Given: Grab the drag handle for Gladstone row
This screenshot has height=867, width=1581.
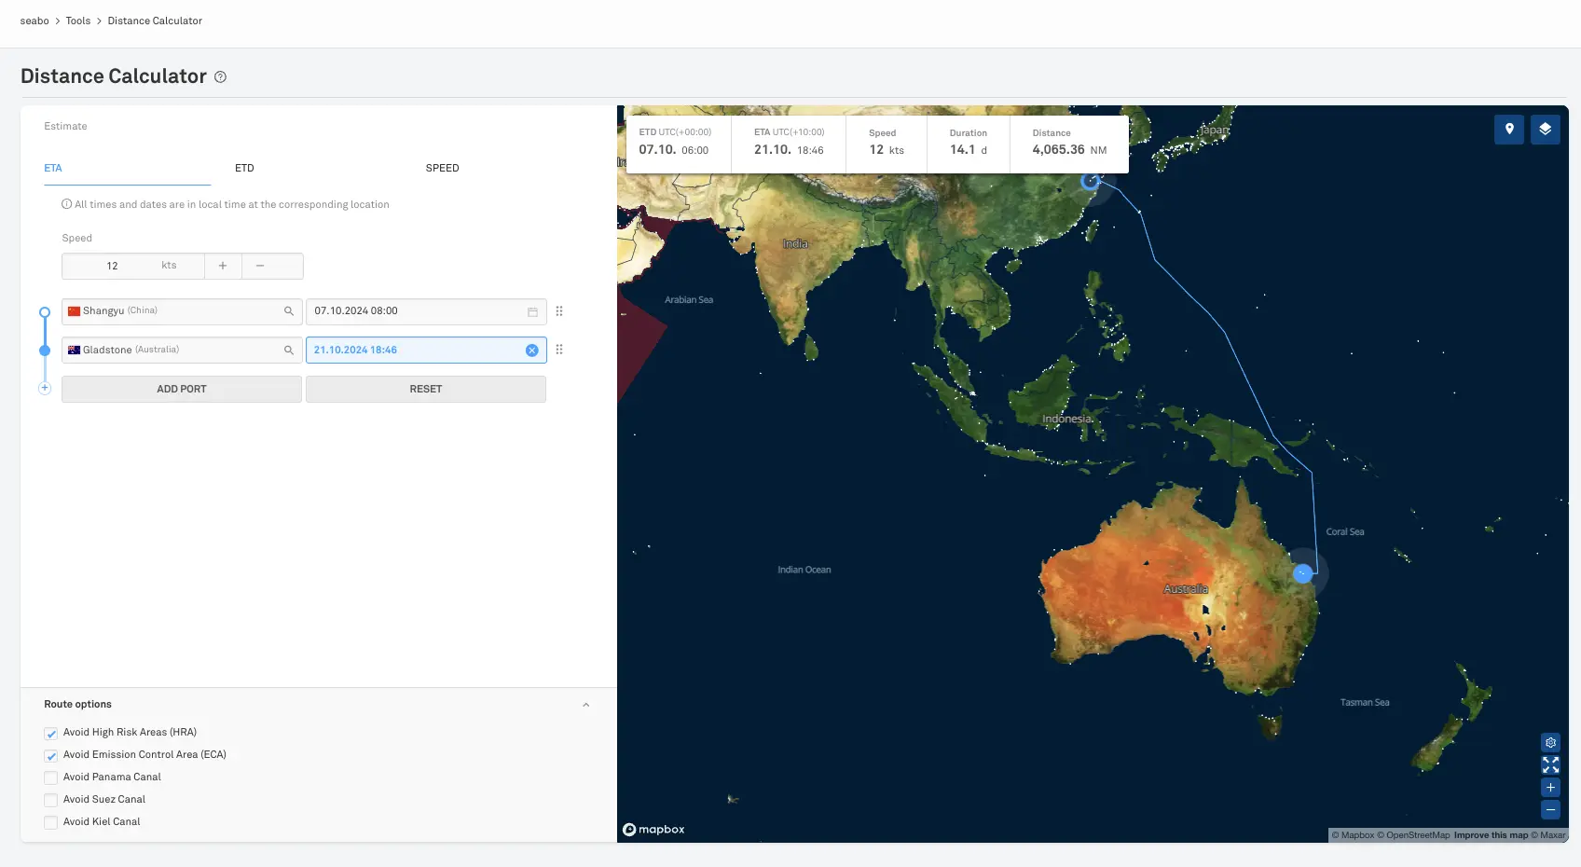Looking at the screenshot, I should [559, 350].
